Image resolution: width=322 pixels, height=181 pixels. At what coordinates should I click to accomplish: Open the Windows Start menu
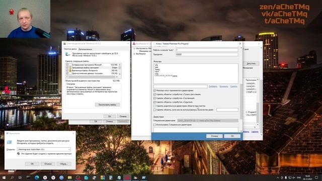pos(4,177)
